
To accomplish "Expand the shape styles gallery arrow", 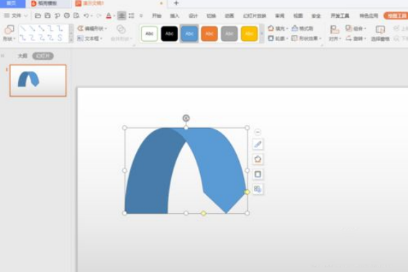I will pyautogui.click(x=262, y=34).
